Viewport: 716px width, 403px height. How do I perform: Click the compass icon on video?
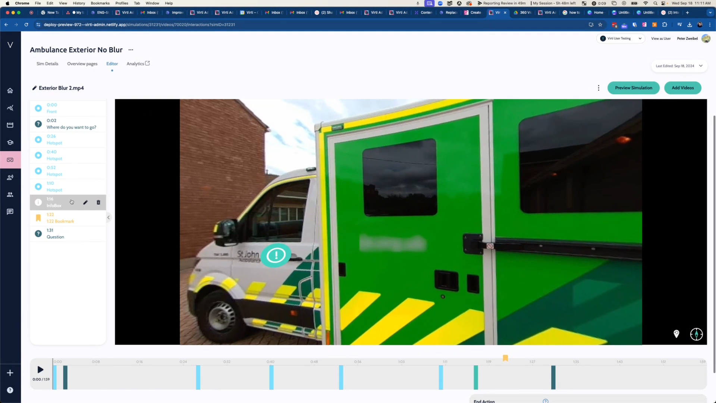[x=696, y=334]
